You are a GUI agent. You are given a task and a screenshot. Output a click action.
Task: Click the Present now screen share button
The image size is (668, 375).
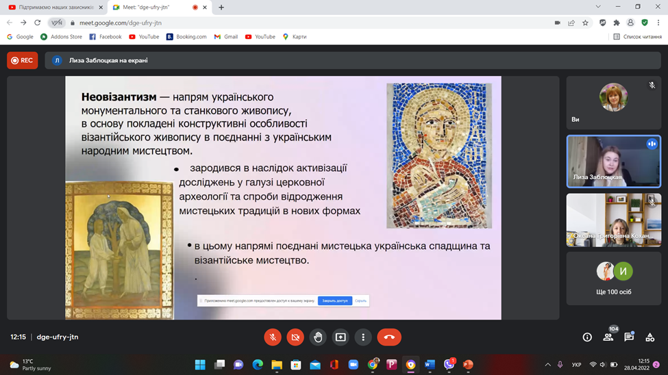point(341,337)
